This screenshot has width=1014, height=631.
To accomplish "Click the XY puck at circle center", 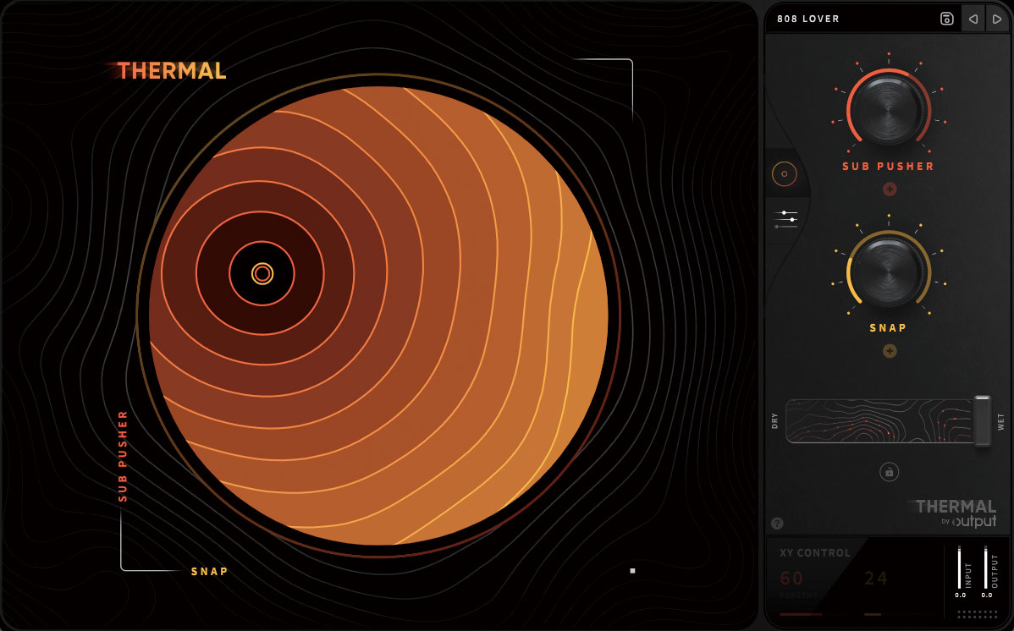I will pos(262,274).
